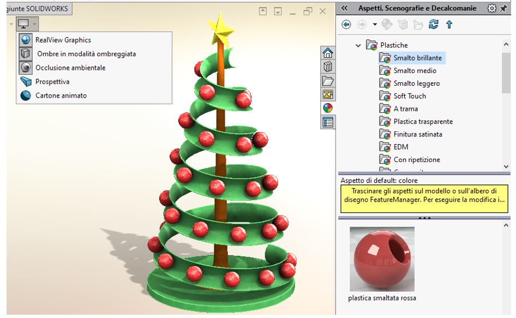
Task: Click the add appearance to library icon
Action: click(x=387, y=25)
